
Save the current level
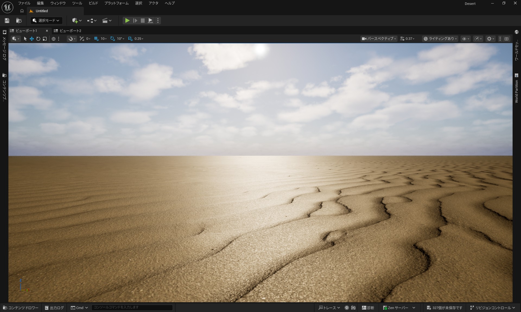coord(7,20)
